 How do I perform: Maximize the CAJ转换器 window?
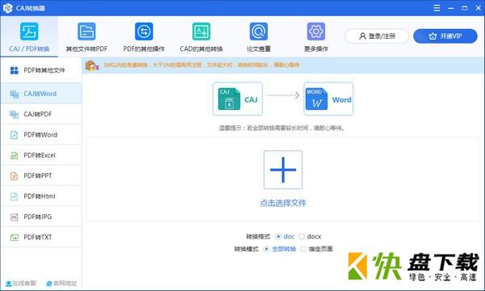pos(465,8)
